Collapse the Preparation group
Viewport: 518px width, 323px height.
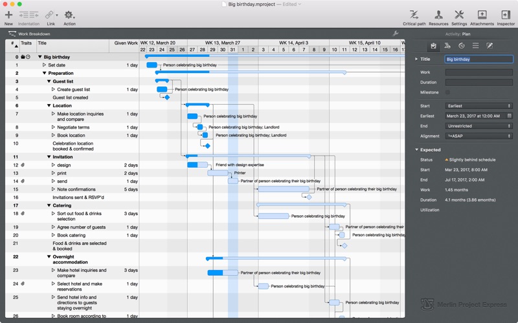[x=45, y=74]
